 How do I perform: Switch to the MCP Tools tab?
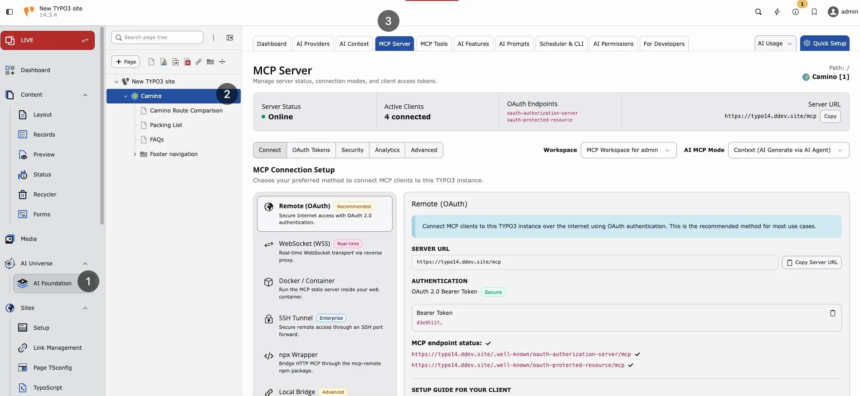(434, 44)
